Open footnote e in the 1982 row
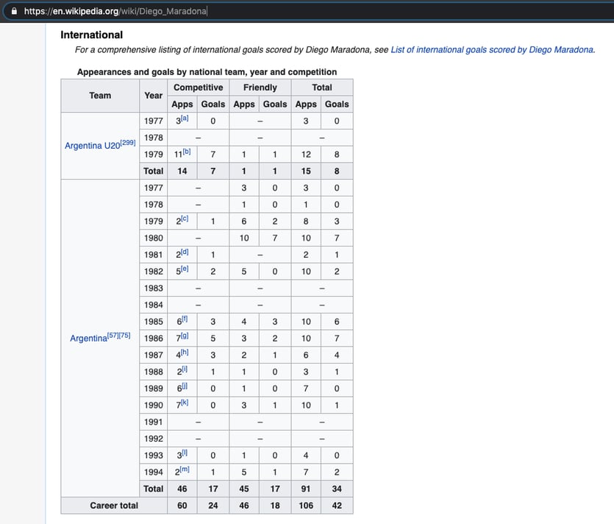The width and height of the screenshot is (614, 524). click(x=185, y=269)
